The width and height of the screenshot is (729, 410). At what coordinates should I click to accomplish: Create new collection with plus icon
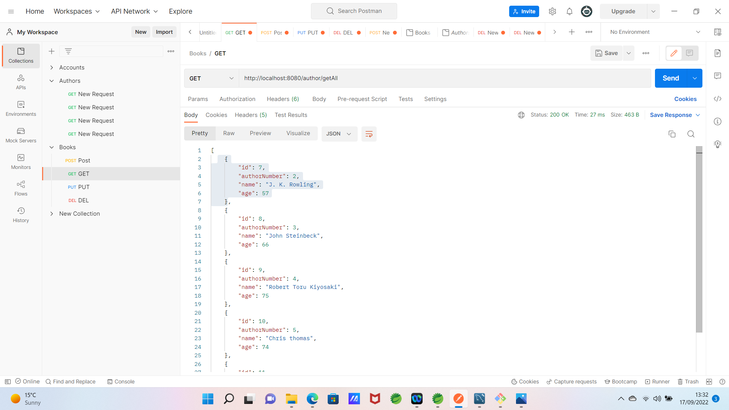(52, 51)
